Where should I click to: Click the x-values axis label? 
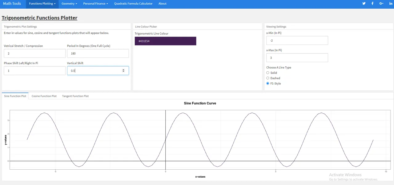coord(200,177)
